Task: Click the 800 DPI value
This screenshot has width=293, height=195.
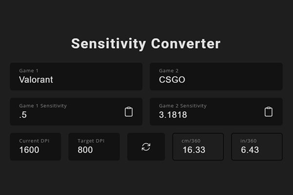Action: click(x=85, y=150)
